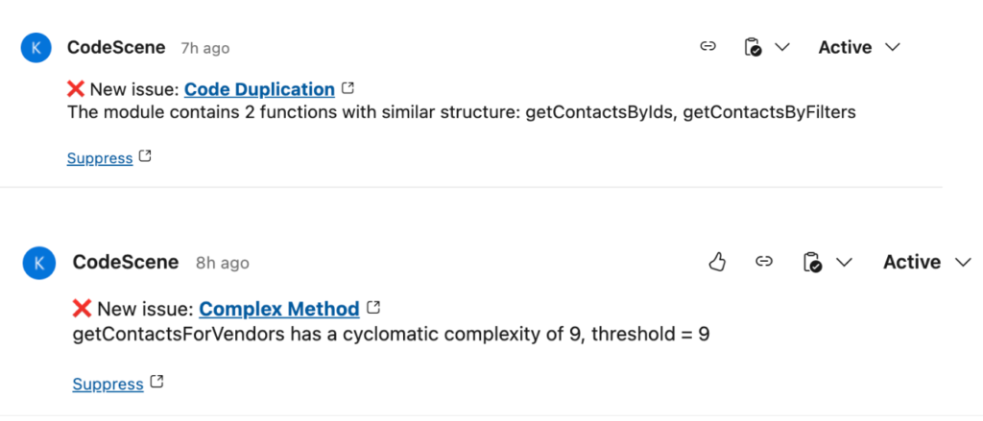Suppress the Code Duplication issue
This screenshot has height=421, width=983.
[100, 158]
